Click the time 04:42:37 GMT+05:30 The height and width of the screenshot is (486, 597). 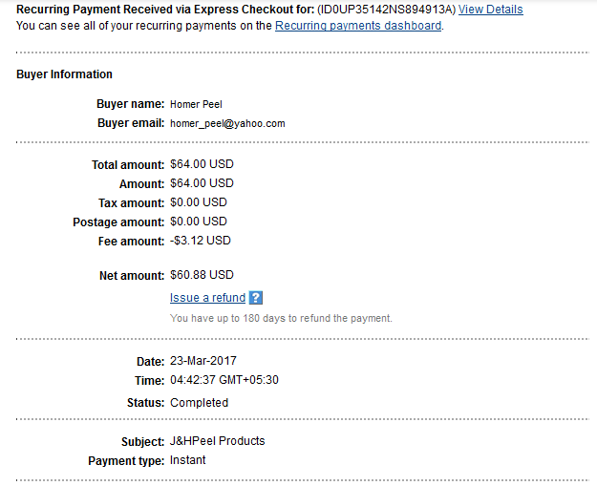pyautogui.click(x=224, y=380)
